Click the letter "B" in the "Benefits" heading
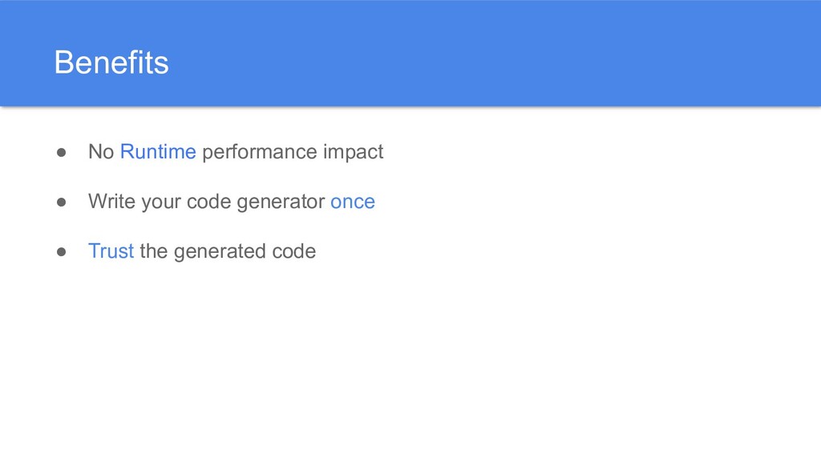Image resolution: width=821 pixels, height=461 pixels. (x=63, y=63)
